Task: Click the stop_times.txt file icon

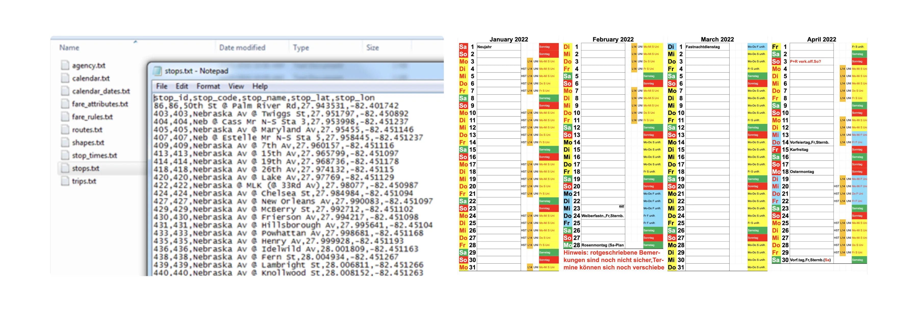Action: [65, 155]
